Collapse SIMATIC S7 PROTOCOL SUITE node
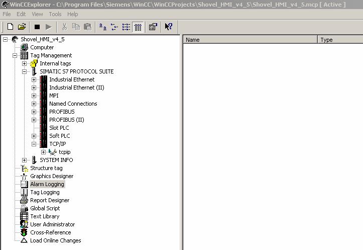This screenshot has width=363, height=250. (24, 71)
